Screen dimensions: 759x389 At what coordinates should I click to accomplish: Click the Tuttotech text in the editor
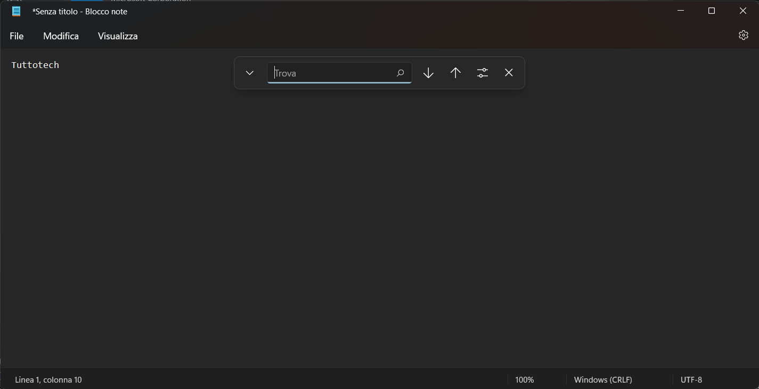[x=35, y=65]
